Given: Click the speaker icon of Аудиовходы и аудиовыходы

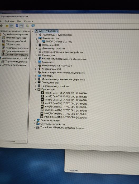Looking at the screenshot, I should 40,35.
